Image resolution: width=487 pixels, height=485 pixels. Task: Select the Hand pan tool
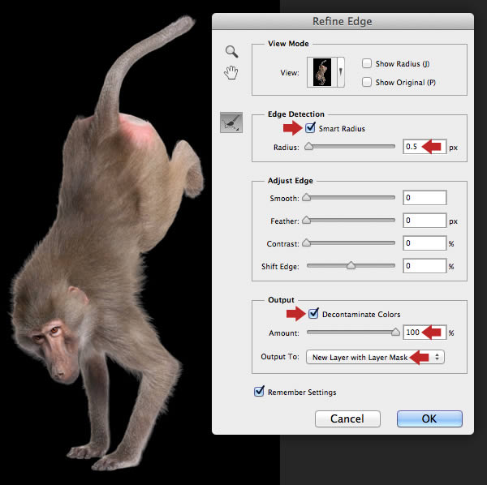231,73
